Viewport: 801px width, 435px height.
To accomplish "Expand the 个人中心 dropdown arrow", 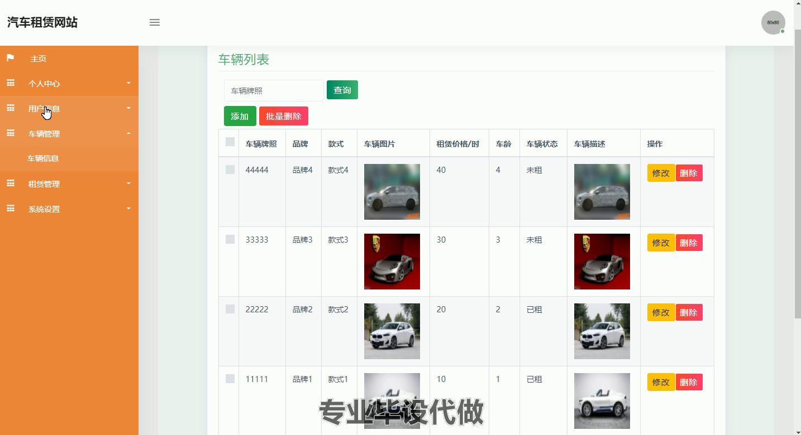I will (128, 83).
